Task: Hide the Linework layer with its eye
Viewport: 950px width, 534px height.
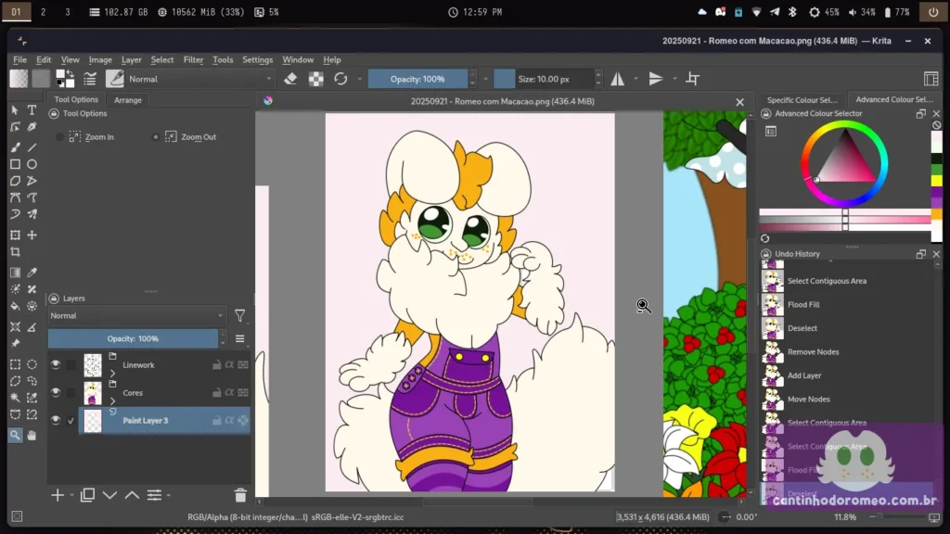Action: [x=55, y=364]
